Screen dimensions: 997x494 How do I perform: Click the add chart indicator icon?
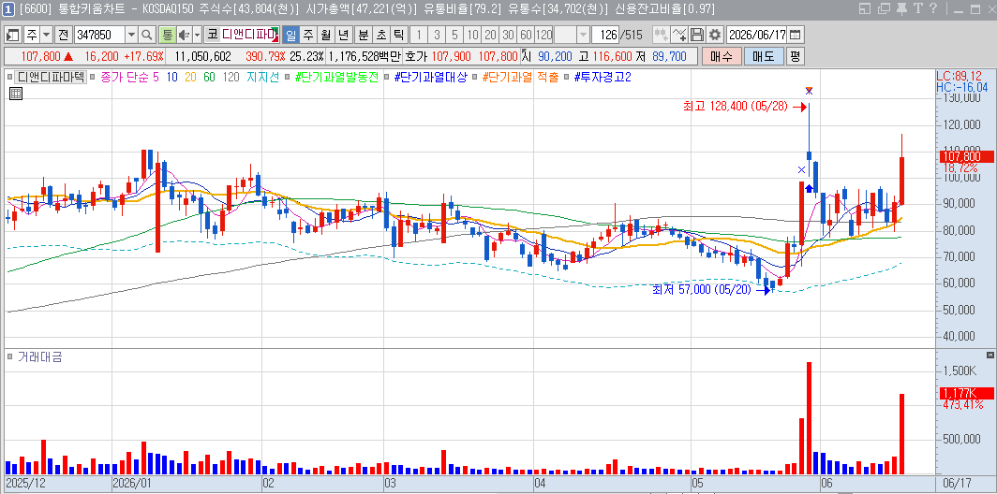661,35
